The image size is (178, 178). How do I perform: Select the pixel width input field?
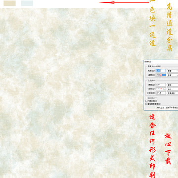(161, 71)
